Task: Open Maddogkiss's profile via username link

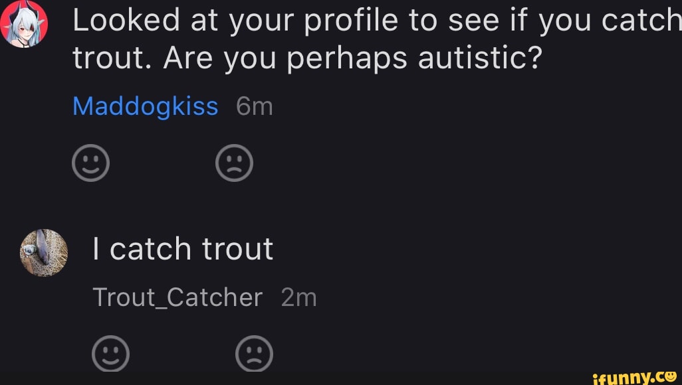Action: (x=145, y=106)
